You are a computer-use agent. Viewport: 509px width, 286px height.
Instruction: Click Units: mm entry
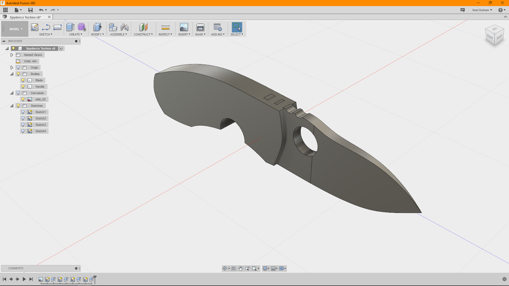[30, 61]
